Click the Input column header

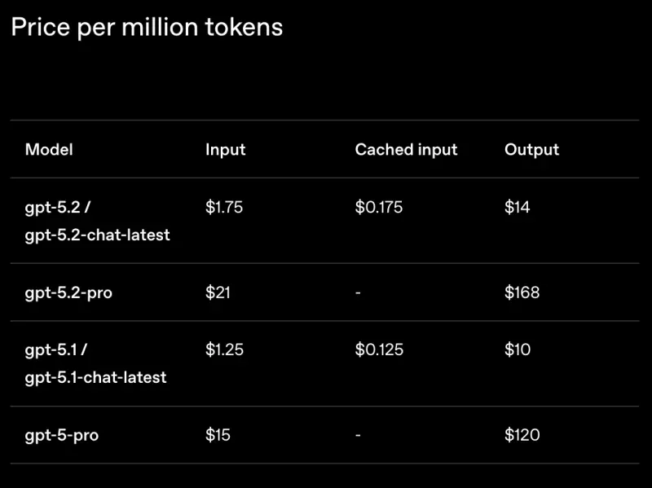[225, 149]
